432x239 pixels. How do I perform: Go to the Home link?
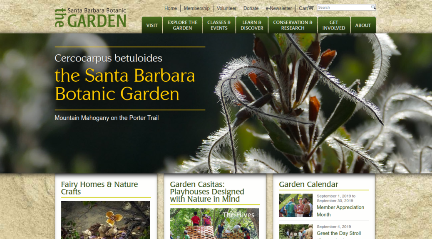(171, 8)
